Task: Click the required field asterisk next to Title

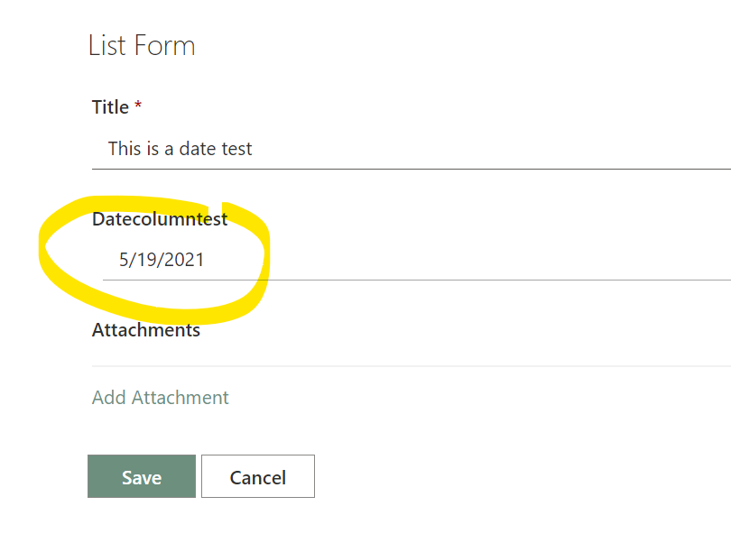Action: (137, 106)
